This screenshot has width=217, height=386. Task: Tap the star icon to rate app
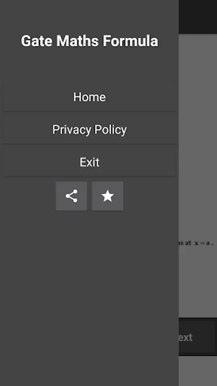(108, 196)
